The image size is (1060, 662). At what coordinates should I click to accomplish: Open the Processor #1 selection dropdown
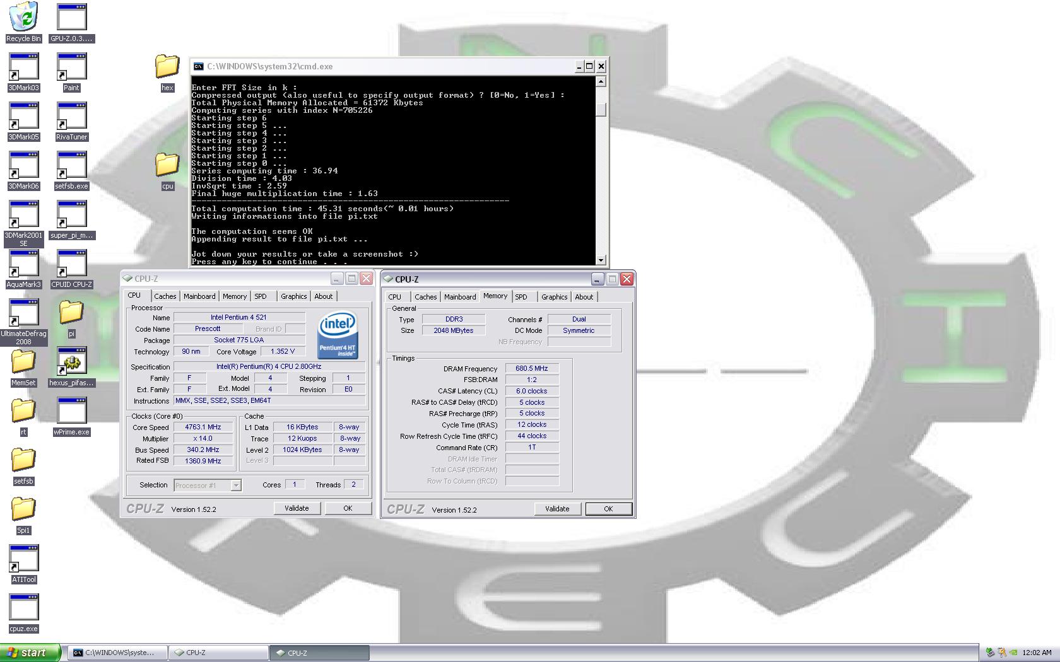click(x=208, y=485)
